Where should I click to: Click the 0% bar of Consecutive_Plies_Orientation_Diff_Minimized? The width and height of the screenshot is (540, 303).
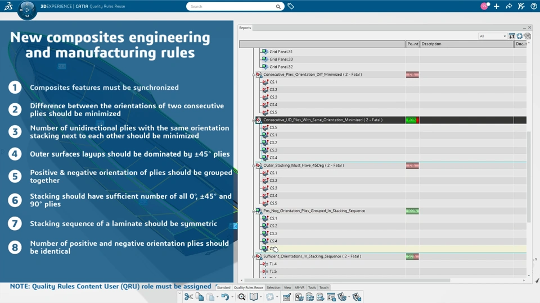click(x=412, y=75)
